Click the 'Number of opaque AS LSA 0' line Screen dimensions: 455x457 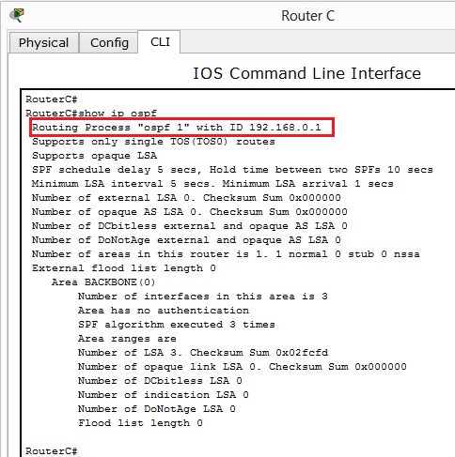(x=190, y=212)
